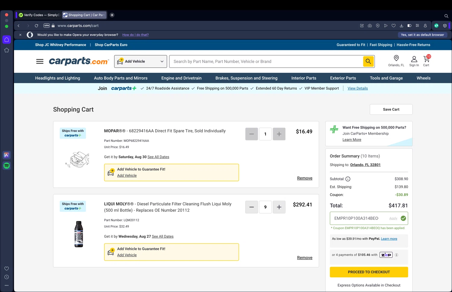This screenshot has width=452, height=292.
Task: Click the yellow search magnifier button
Action: pos(368,61)
